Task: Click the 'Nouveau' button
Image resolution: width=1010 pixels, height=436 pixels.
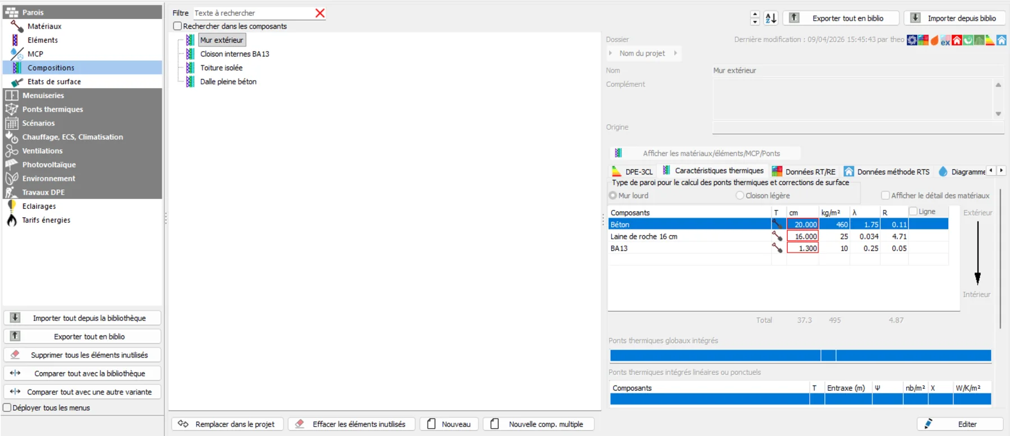Action: click(x=449, y=424)
